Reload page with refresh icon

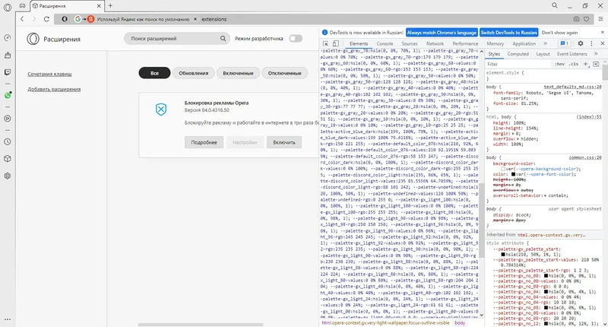pyautogui.click(x=46, y=19)
